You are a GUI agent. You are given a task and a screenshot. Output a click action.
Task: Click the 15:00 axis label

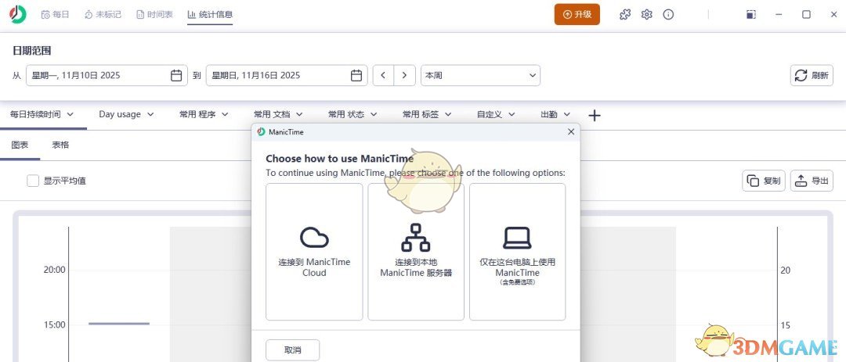pyautogui.click(x=55, y=324)
